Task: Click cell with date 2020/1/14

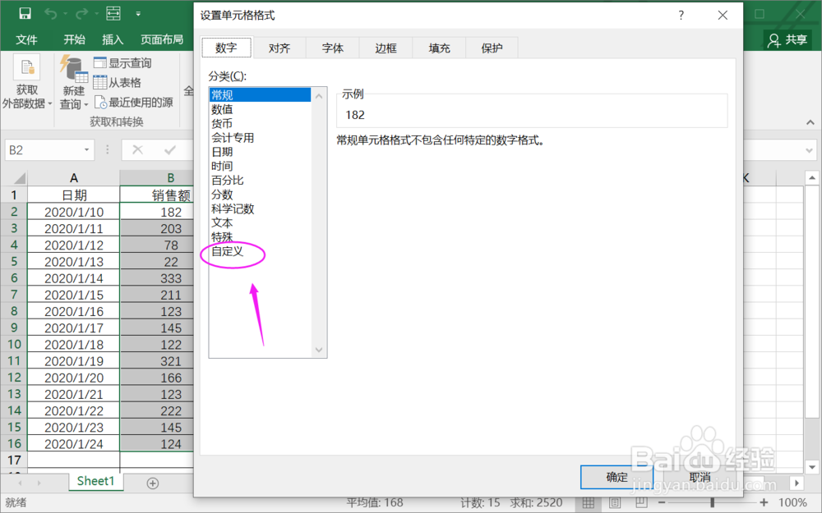Action: click(x=74, y=278)
